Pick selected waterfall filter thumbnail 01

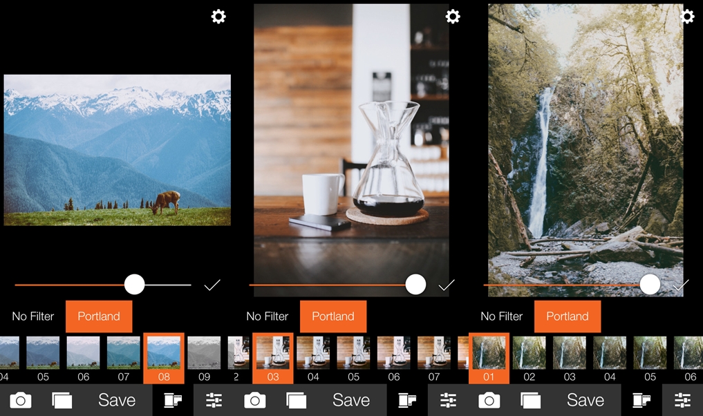point(489,359)
